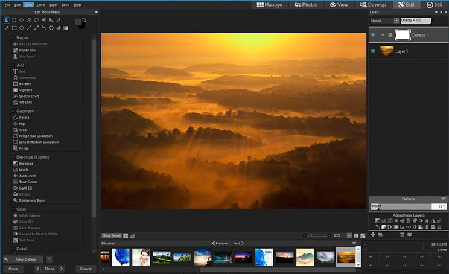The width and height of the screenshot is (449, 274).
Task: Open the Layer menu
Action: [54, 4]
